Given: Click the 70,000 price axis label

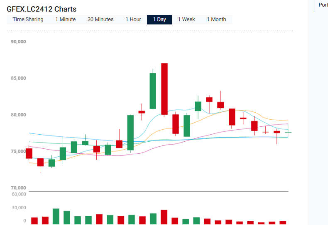Looking at the screenshot, I should click(18, 188).
